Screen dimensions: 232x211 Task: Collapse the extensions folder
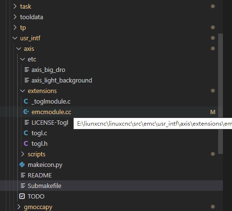[x=22, y=91]
